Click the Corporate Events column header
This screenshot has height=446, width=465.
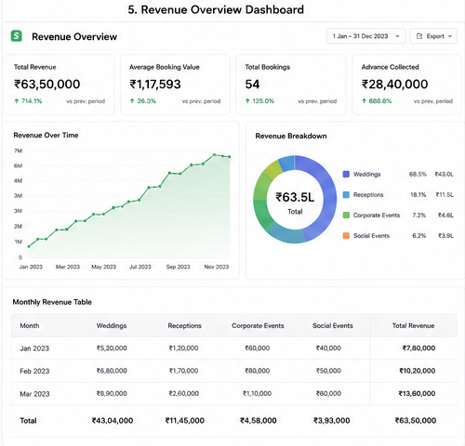pos(258,325)
